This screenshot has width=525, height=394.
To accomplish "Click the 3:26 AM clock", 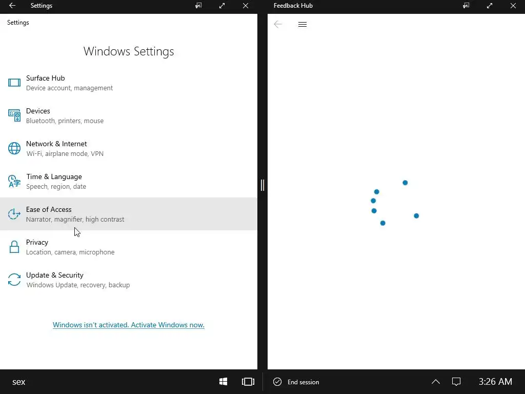I will tap(495, 382).
